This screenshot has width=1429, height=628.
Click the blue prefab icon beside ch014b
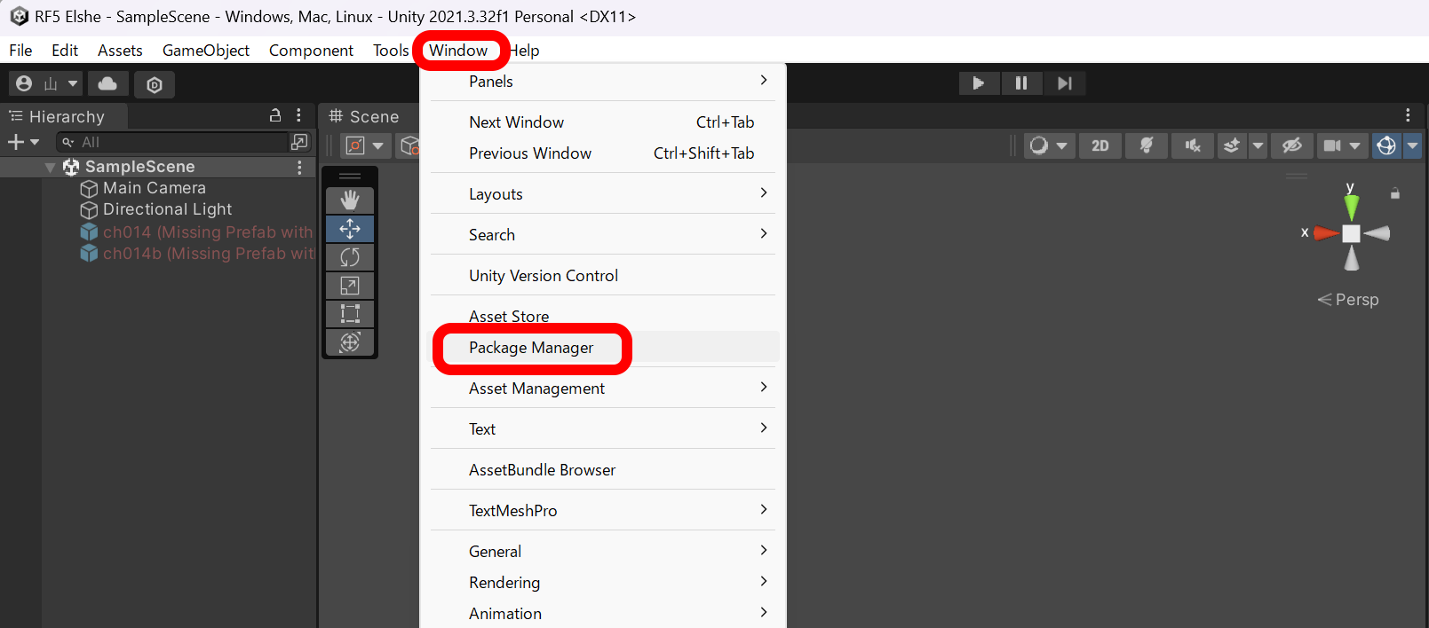89,254
